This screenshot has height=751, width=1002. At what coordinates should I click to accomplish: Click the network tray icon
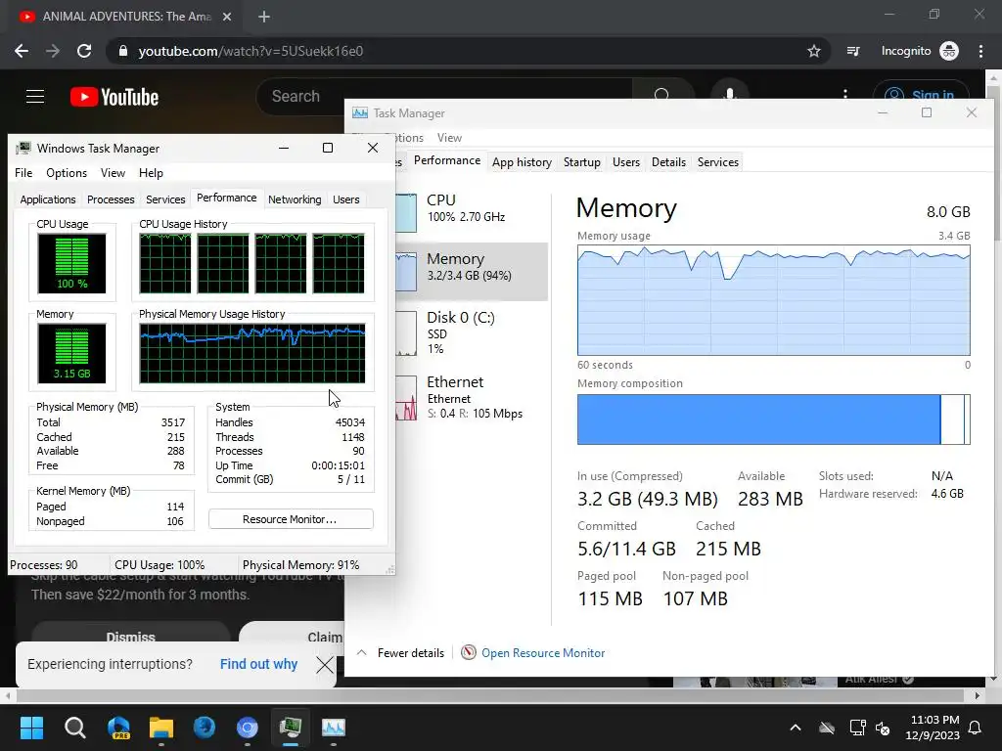(857, 728)
